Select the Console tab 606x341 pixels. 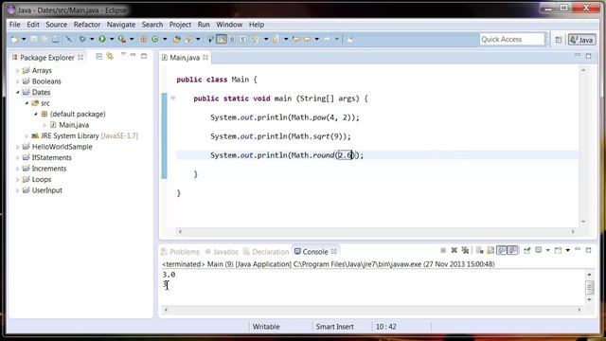[x=315, y=252]
